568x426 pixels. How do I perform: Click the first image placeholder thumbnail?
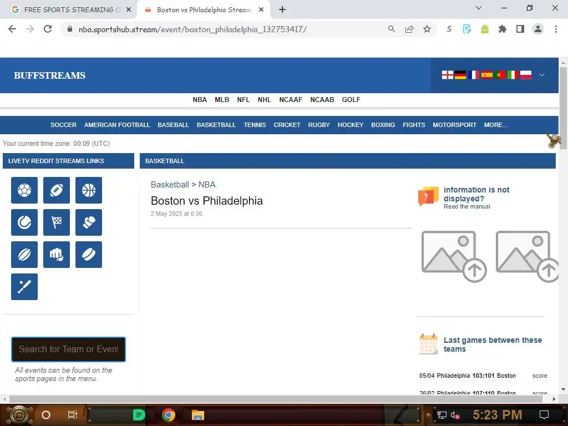tap(454, 256)
